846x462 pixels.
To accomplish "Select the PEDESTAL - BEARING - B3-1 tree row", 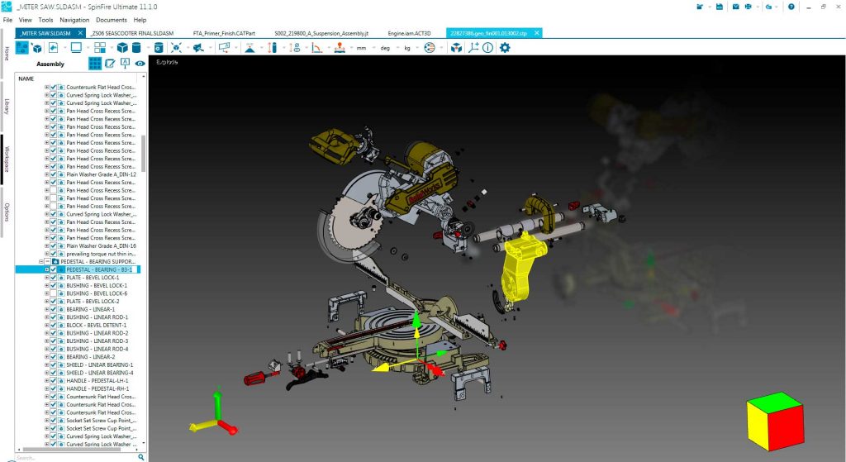I will pos(78,269).
